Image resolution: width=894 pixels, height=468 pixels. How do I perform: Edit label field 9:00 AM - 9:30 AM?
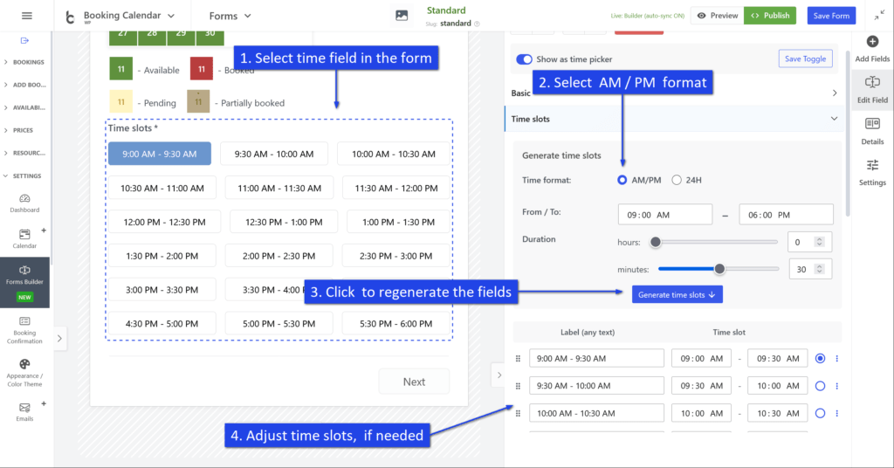596,359
